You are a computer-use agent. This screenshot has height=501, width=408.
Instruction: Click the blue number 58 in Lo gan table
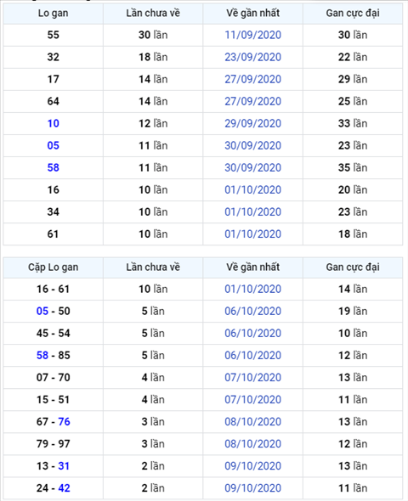[x=53, y=167]
